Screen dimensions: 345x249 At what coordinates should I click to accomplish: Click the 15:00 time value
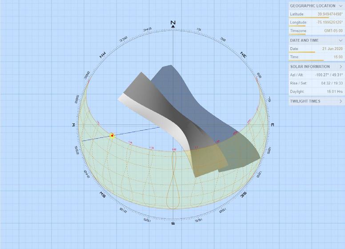click(338, 57)
